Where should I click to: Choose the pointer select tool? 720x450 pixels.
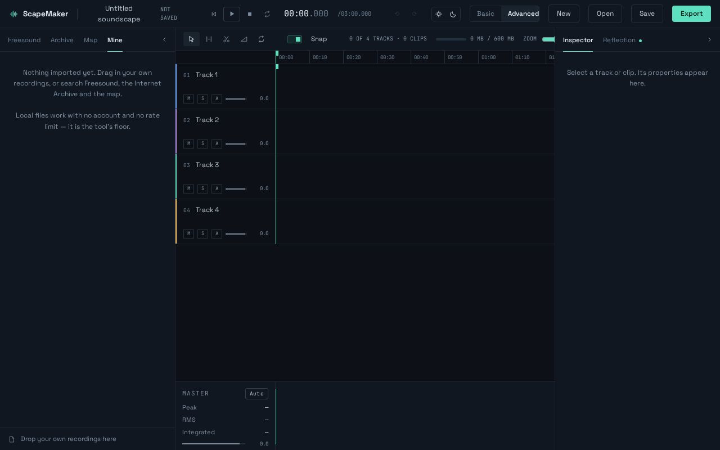pos(191,39)
